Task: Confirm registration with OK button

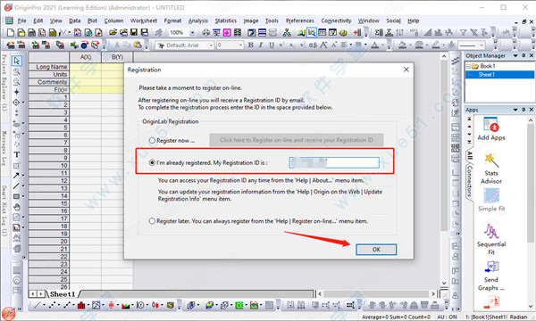Action: tap(376, 250)
